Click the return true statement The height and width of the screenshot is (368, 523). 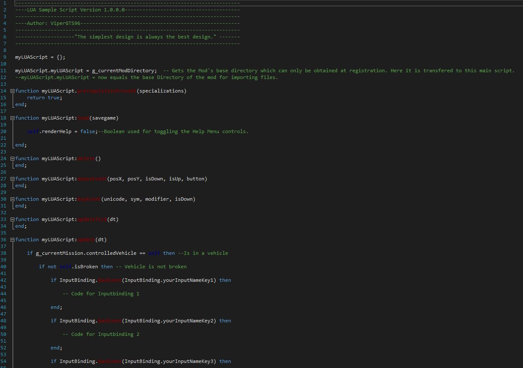click(44, 98)
